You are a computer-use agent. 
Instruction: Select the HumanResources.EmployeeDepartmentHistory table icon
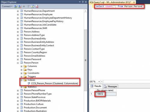[x=21, y=18]
